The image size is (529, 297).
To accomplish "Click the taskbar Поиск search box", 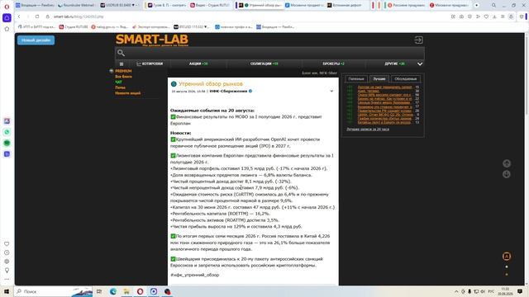I will click(53, 291).
